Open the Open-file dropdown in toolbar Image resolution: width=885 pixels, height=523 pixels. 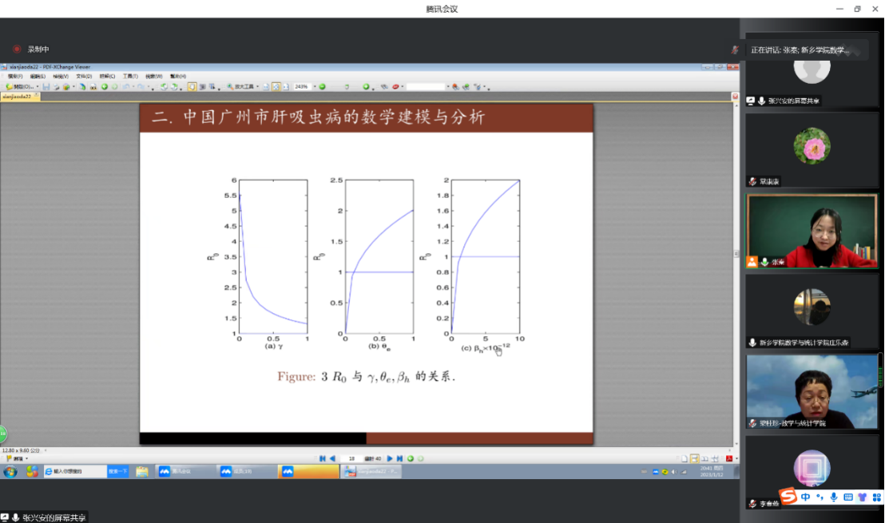[38, 87]
